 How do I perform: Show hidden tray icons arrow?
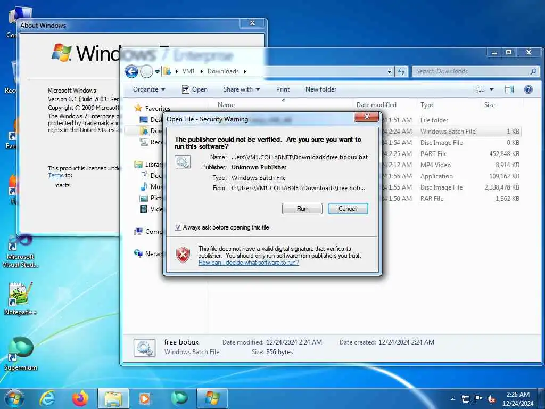452,399
